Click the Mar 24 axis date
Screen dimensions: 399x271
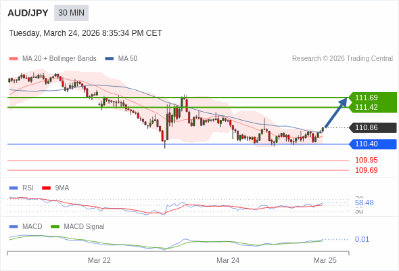(228, 260)
